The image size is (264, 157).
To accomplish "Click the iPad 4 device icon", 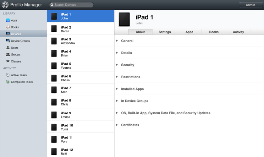I will tap(54, 53).
